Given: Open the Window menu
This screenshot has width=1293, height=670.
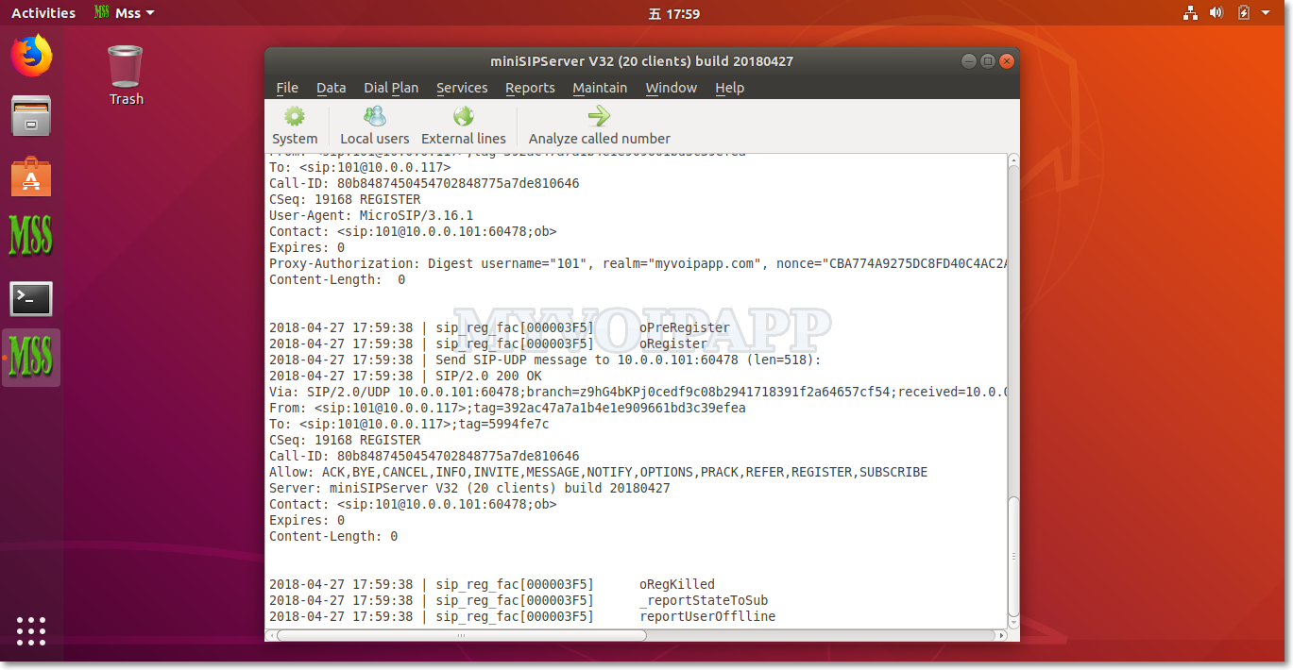Looking at the screenshot, I should 672,88.
